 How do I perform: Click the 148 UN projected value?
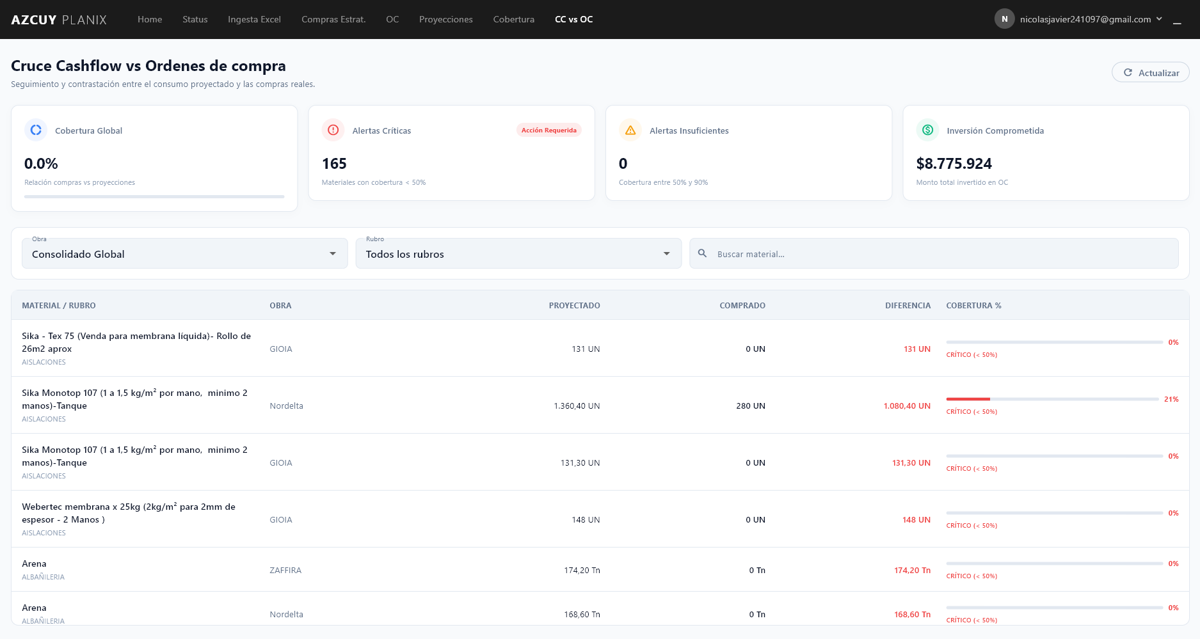point(586,519)
